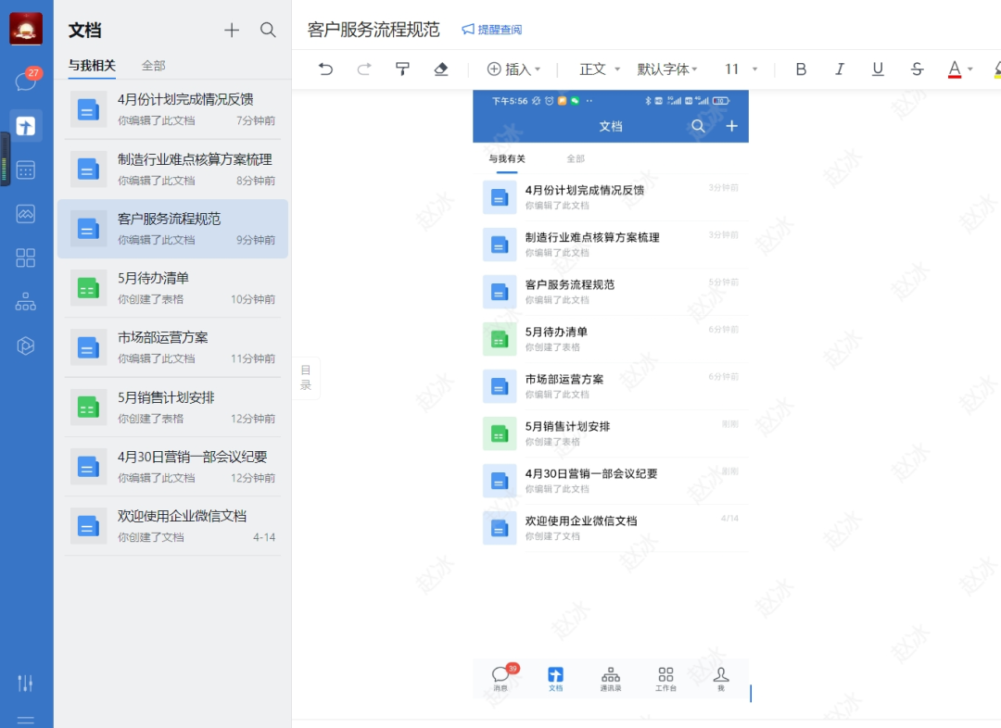Image resolution: width=1001 pixels, height=728 pixels.
Task: Open the Contacts org-chart icon in sidebar
Action: 25,301
